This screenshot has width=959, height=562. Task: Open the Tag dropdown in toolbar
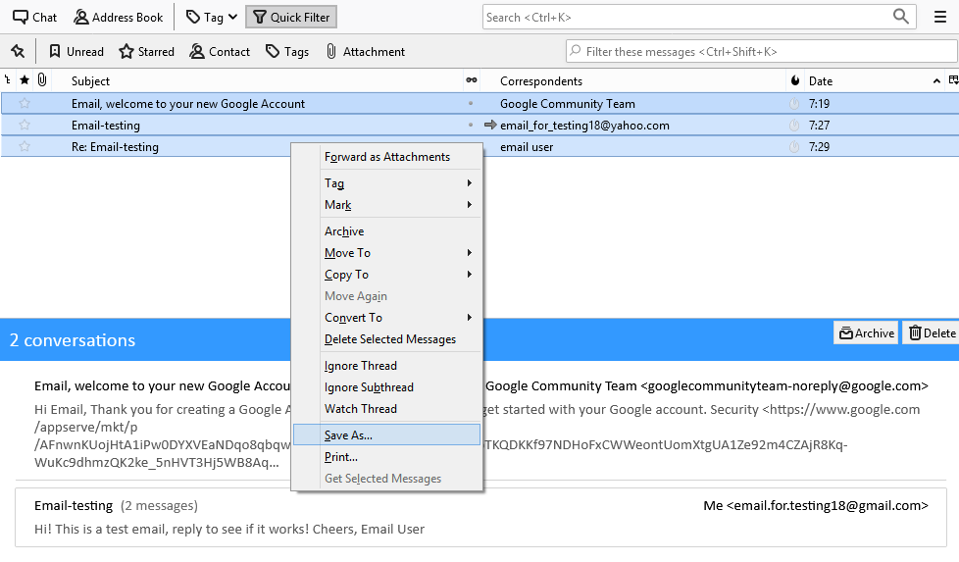click(211, 17)
